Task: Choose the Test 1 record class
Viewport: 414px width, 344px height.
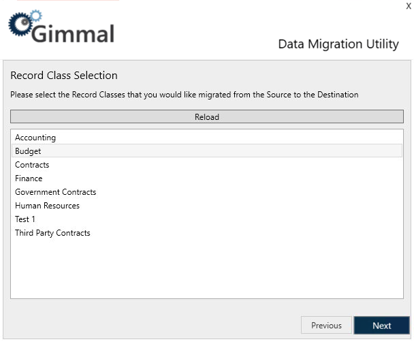Action: tap(25, 219)
